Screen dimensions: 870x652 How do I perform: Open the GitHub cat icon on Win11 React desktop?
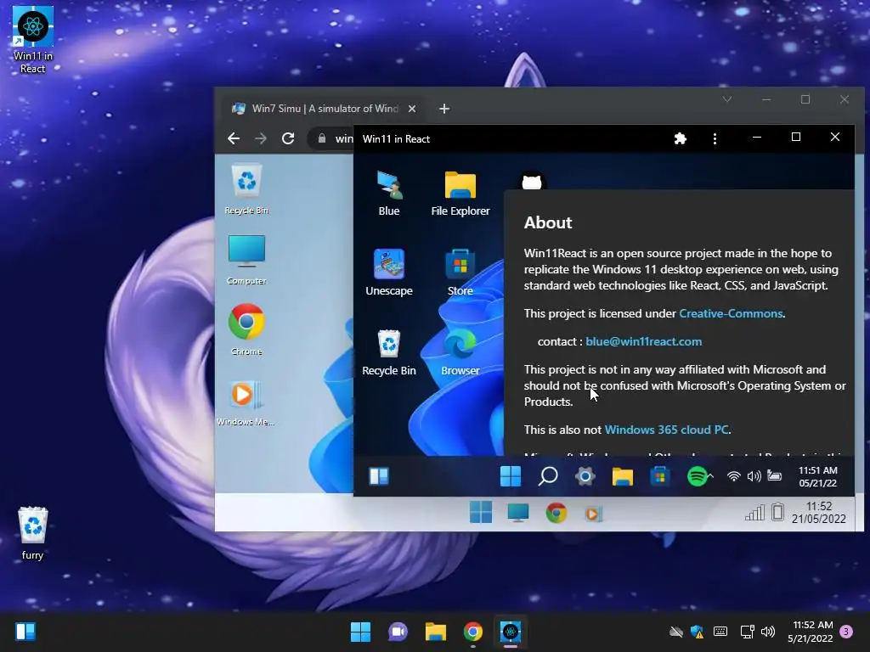(x=532, y=182)
